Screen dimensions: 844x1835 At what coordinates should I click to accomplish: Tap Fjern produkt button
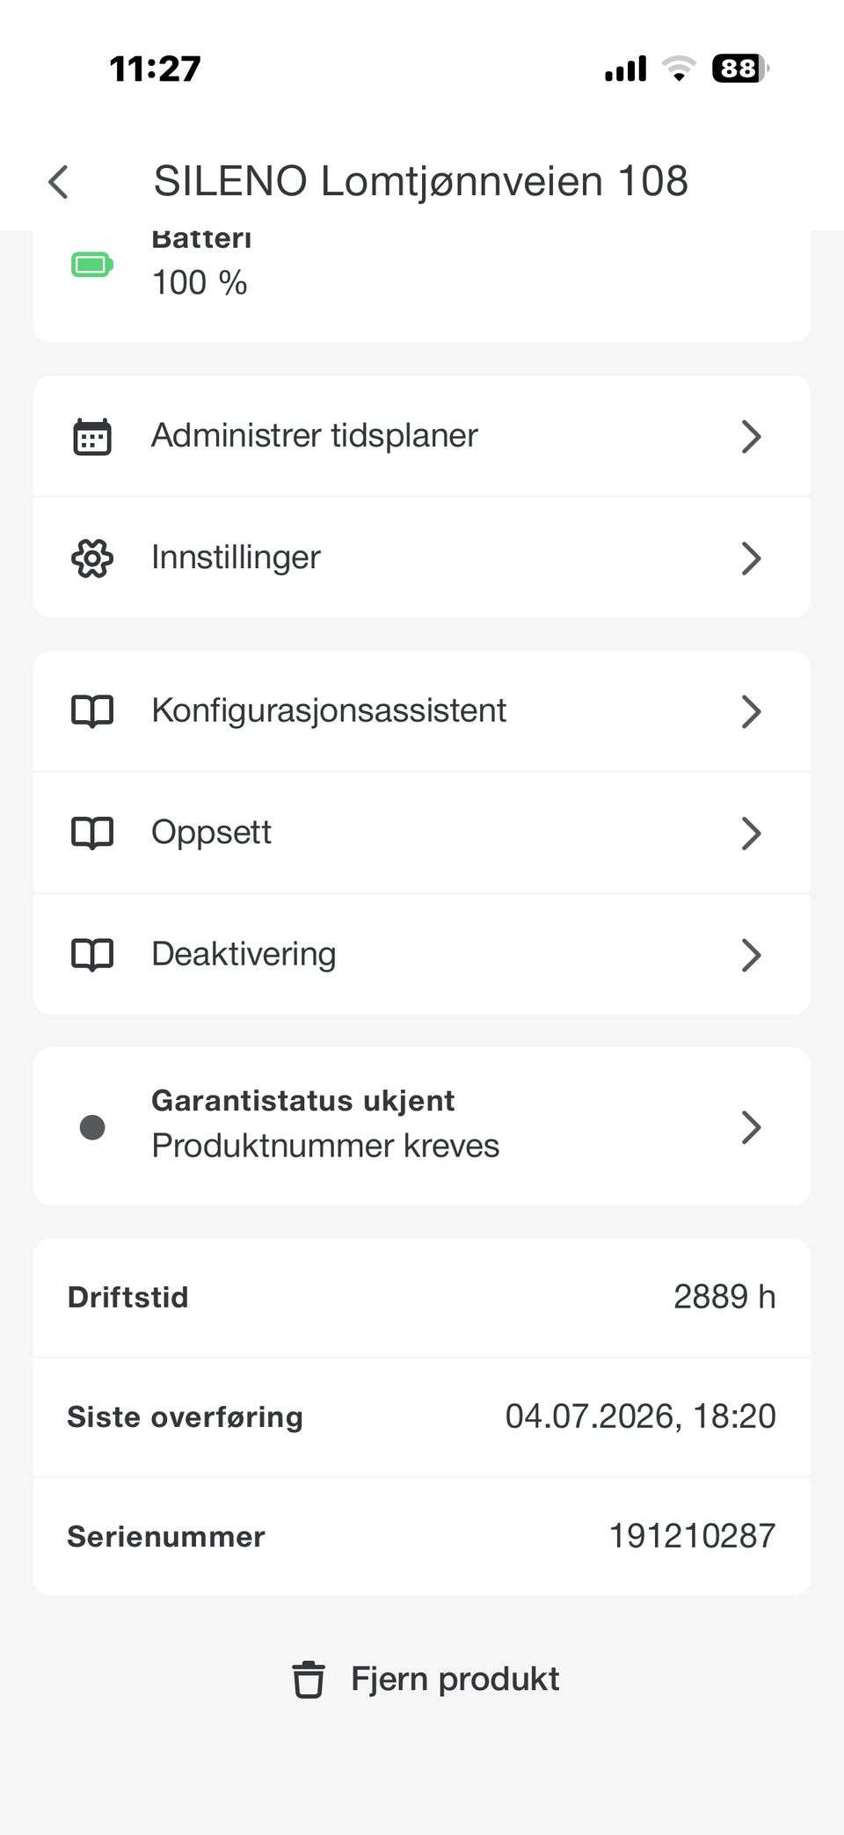[426, 1679]
